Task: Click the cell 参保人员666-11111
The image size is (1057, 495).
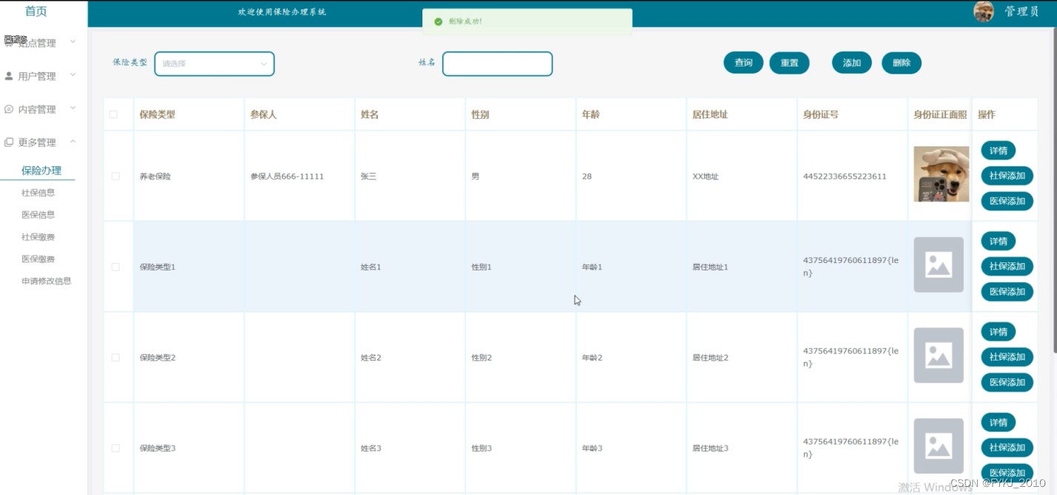Action: coord(287,177)
